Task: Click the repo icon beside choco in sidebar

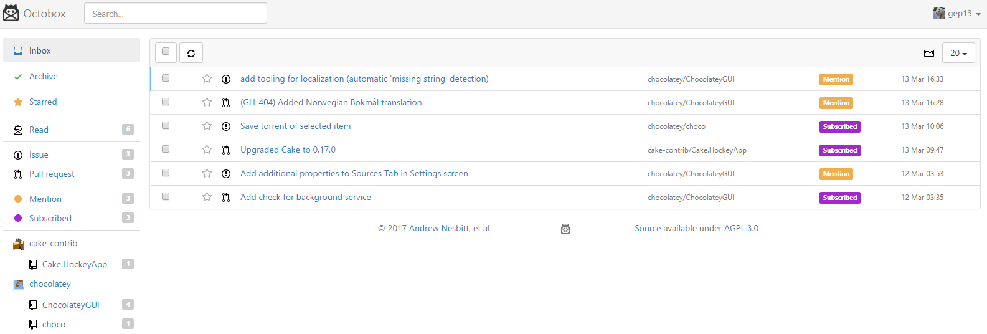Action: 33,325
